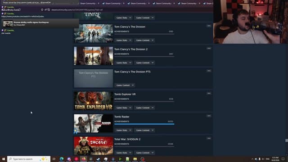The height and width of the screenshot is (162, 288).
Task: Click the Windows Start button
Action: (4, 159)
